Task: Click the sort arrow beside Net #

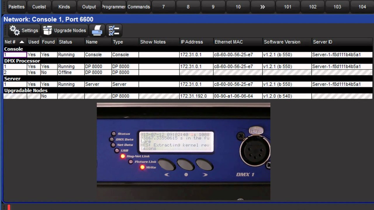Action: coord(22,42)
